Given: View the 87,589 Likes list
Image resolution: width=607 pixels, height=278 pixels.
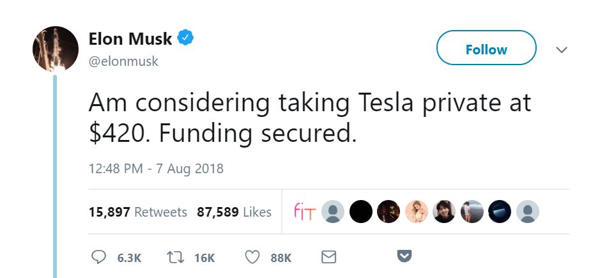Looking at the screenshot, I should coord(234,212).
